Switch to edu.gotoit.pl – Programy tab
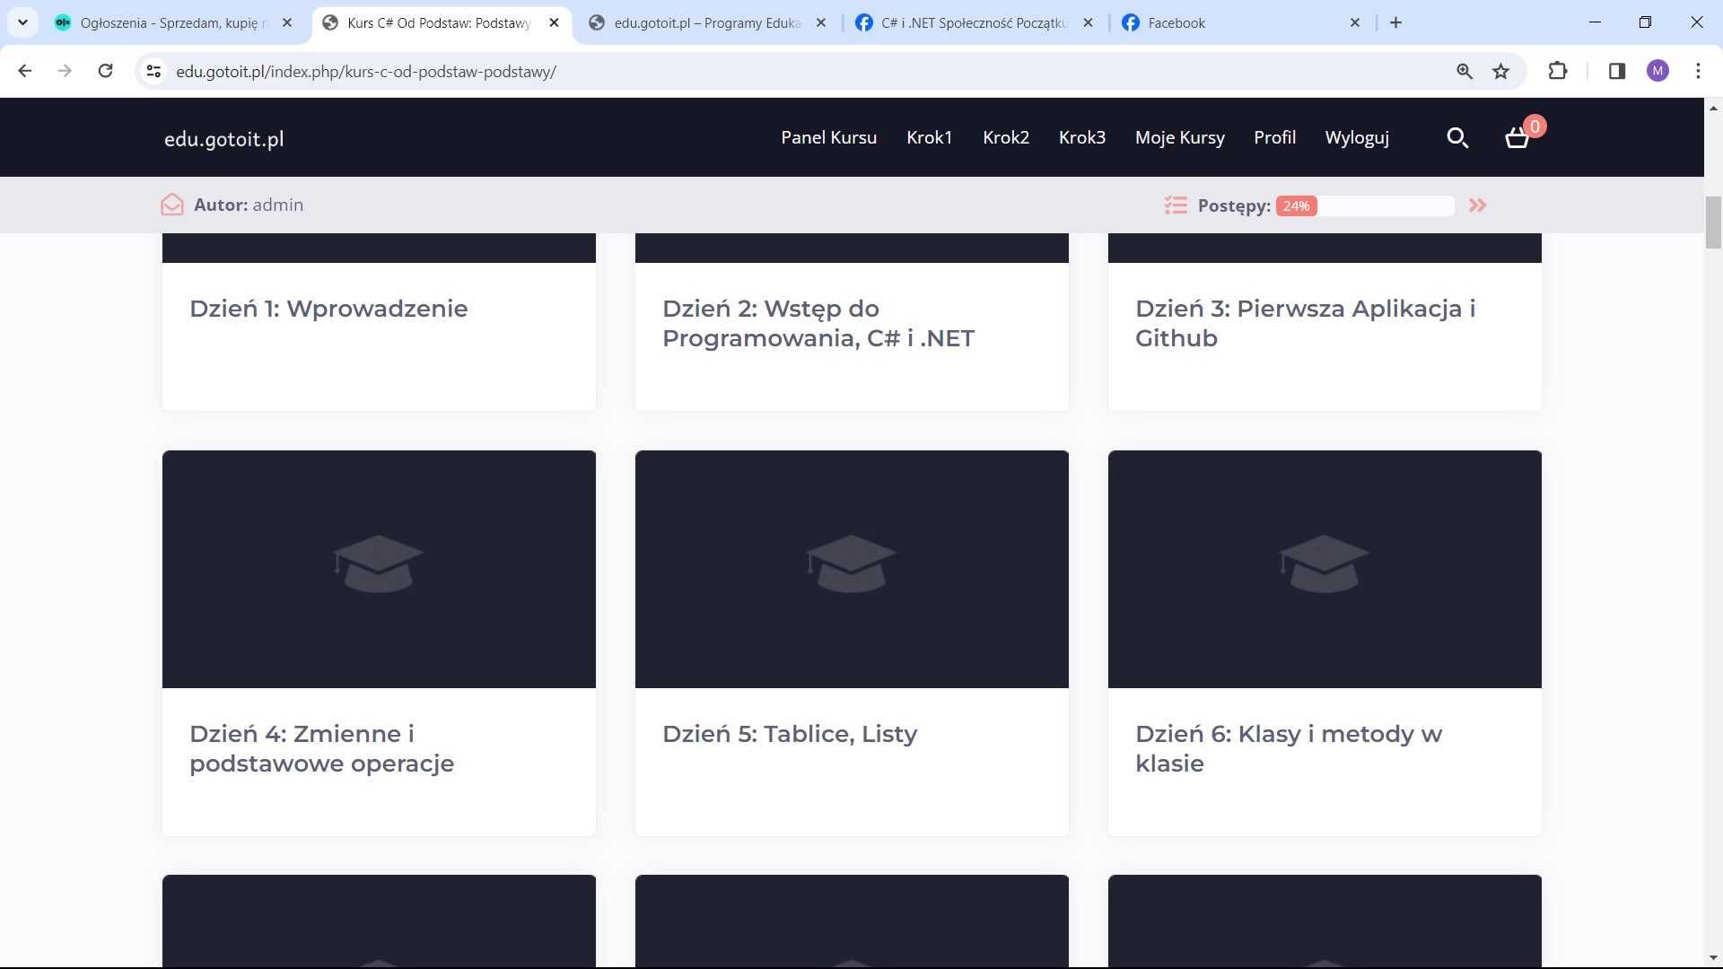The height and width of the screenshot is (969, 1723). click(707, 22)
